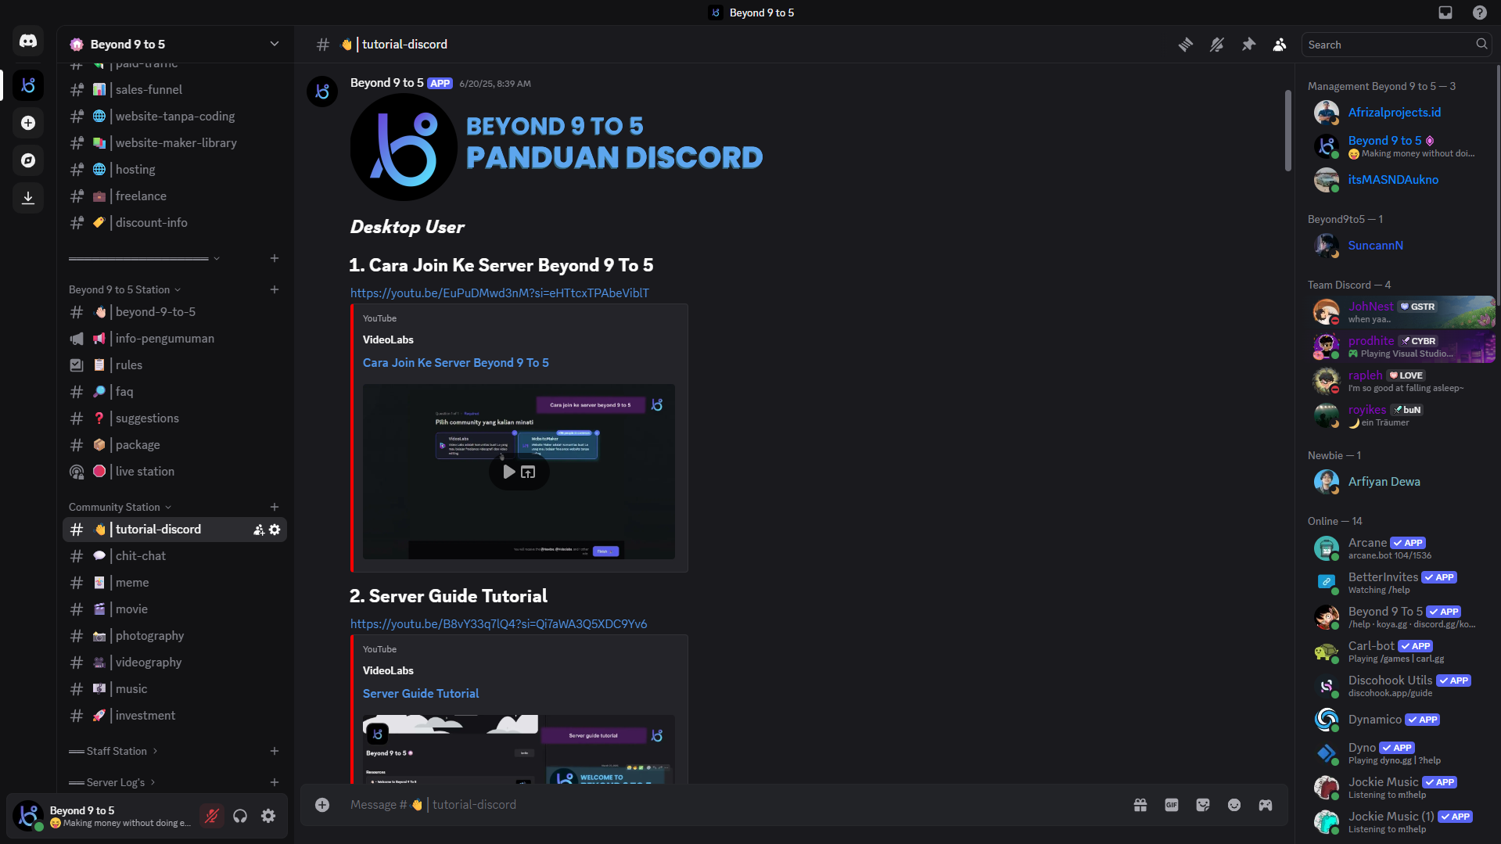Toggle headphone deafen in user panel
Screen dimensions: 1501x844
pos(240,816)
